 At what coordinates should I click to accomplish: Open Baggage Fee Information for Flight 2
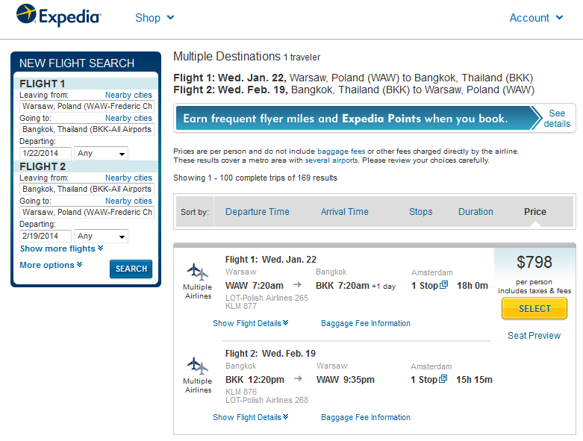[366, 417]
